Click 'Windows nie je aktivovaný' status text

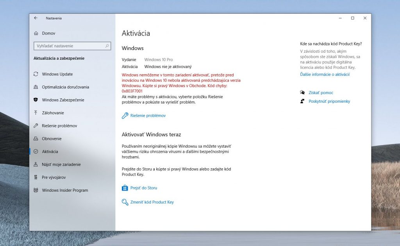click(x=168, y=66)
